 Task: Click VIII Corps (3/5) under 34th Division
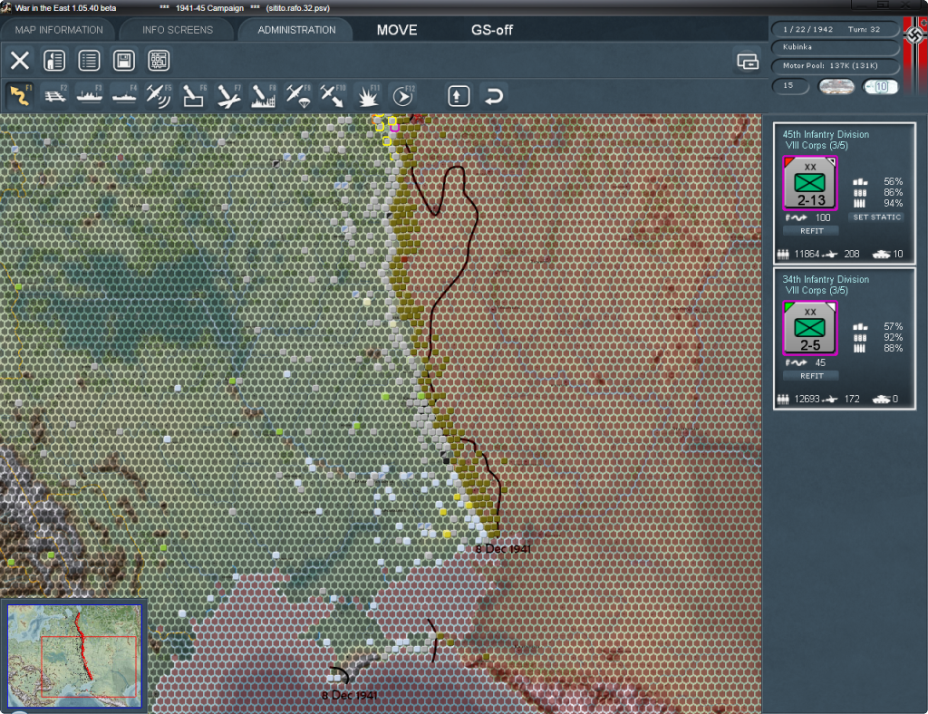pyautogui.click(x=817, y=291)
